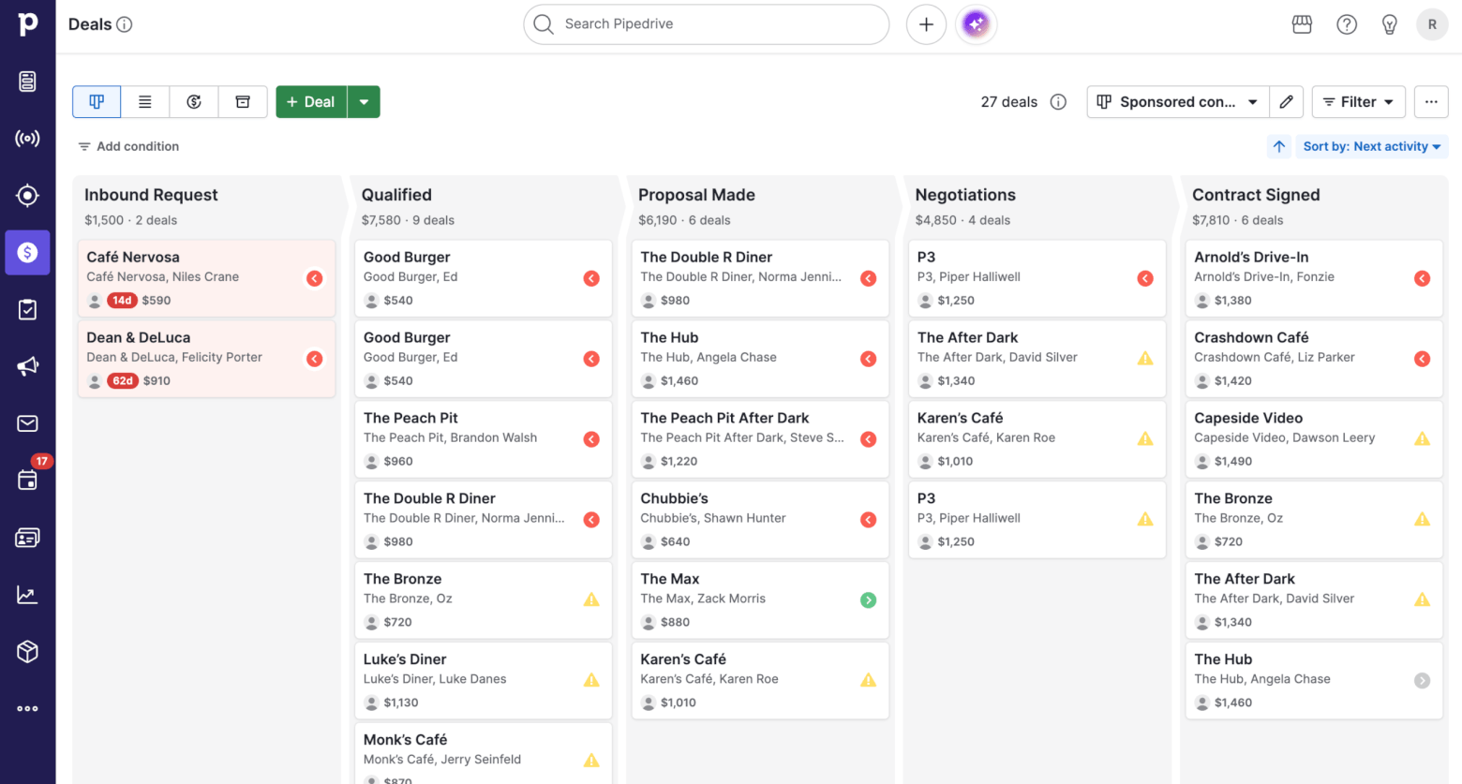
Task: Open the target Focus sidebar icon
Action: pyautogui.click(x=27, y=195)
